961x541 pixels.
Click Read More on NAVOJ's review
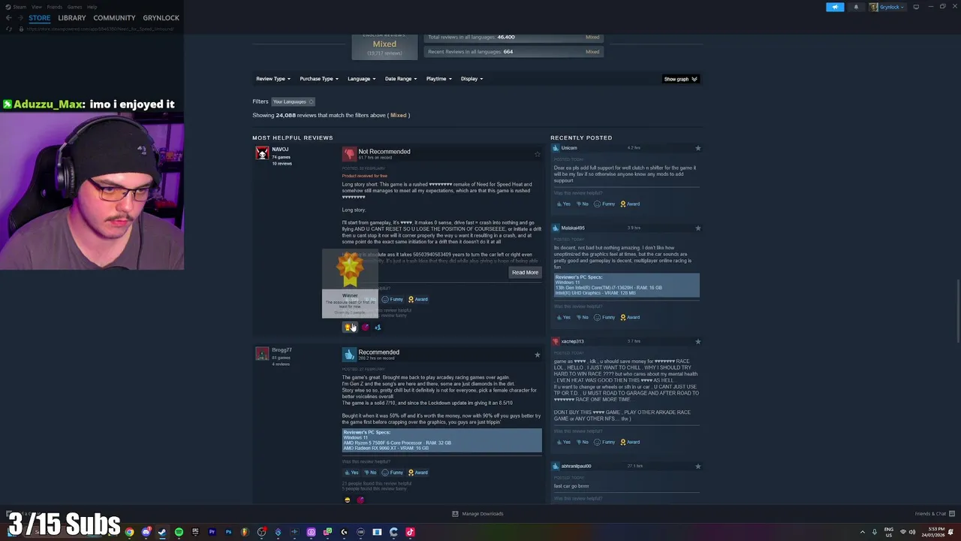tap(525, 272)
